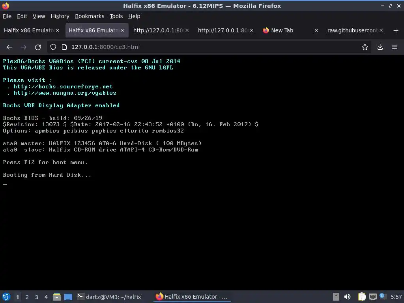The height and width of the screenshot is (303, 404).
Task: Switch to the third tab http://127.0.0.1:80
Action: [x=158, y=30]
